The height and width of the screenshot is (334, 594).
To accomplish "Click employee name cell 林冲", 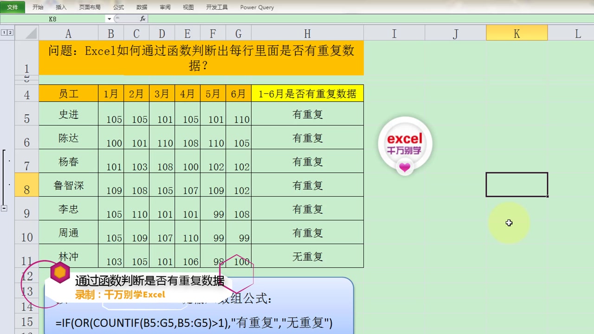I will coord(68,256).
